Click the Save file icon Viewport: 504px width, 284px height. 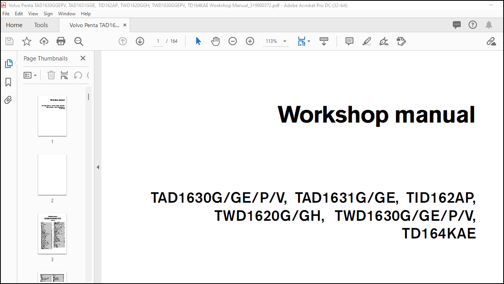click(9, 41)
